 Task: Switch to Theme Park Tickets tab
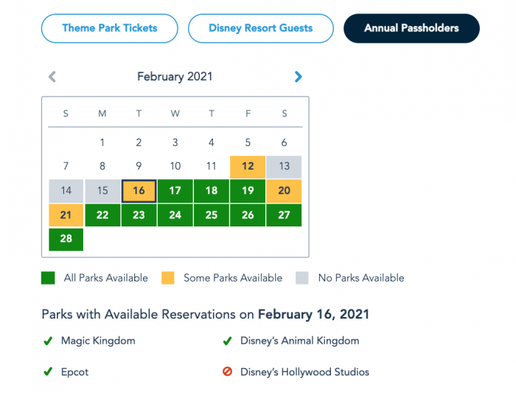pyautogui.click(x=110, y=29)
